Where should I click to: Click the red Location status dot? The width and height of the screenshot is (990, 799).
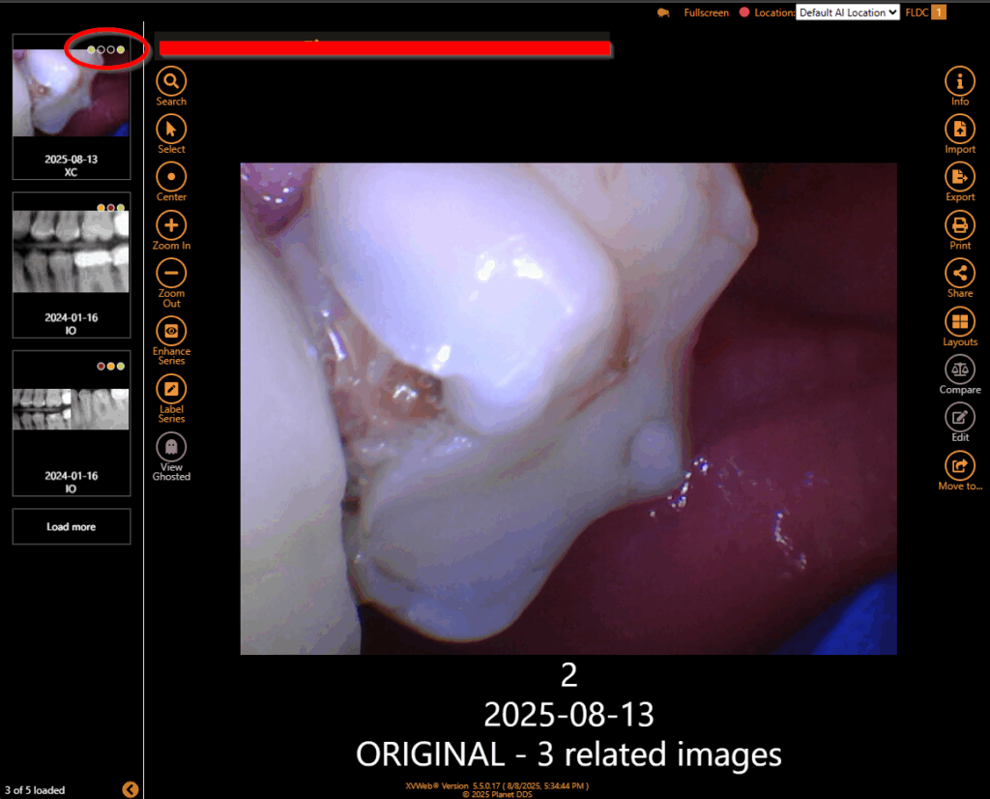[x=744, y=13]
